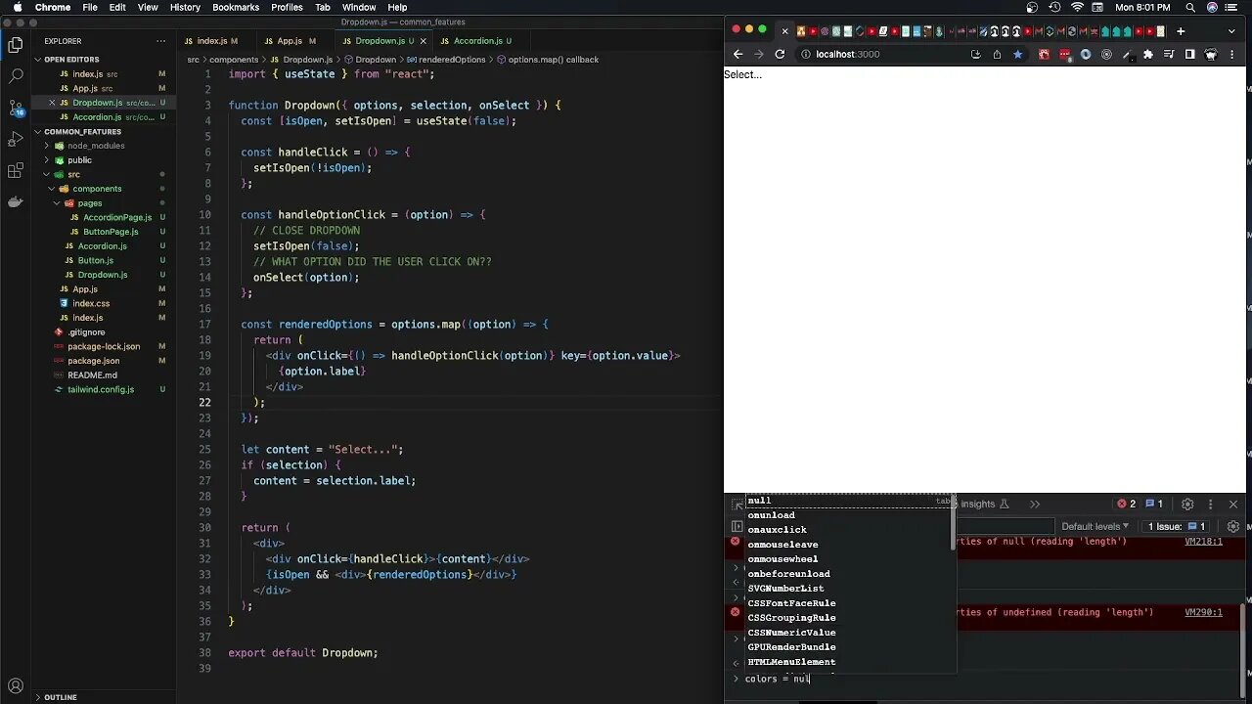Click the VM218:1 source link

click(x=1203, y=542)
